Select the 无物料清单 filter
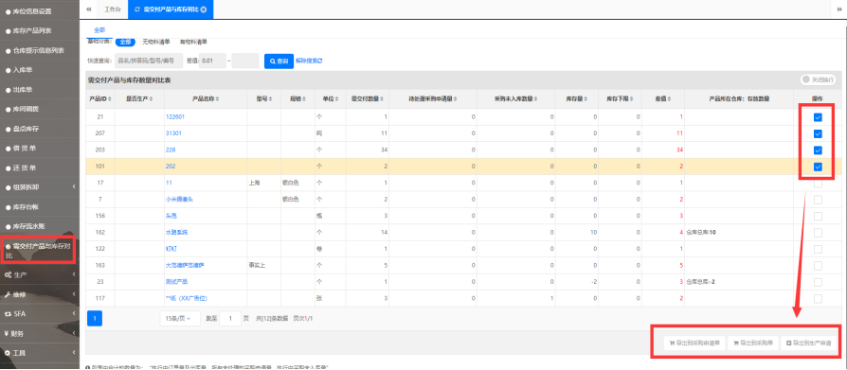The image size is (847, 370). tap(156, 42)
